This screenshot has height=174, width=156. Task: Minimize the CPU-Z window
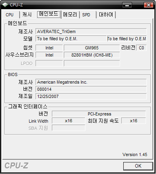[x=127, y=5]
